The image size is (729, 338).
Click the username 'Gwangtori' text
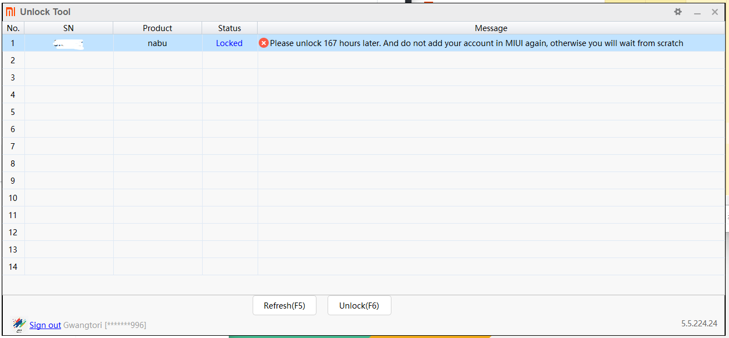tap(83, 325)
